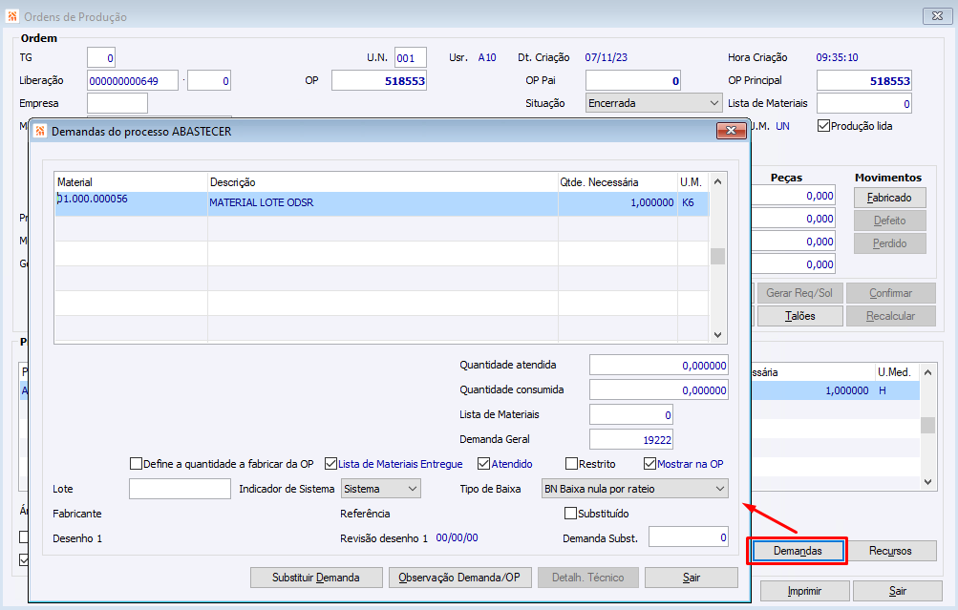Toggle Define a quantidade a fabricar da OP
958x610 pixels.
(136, 463)
